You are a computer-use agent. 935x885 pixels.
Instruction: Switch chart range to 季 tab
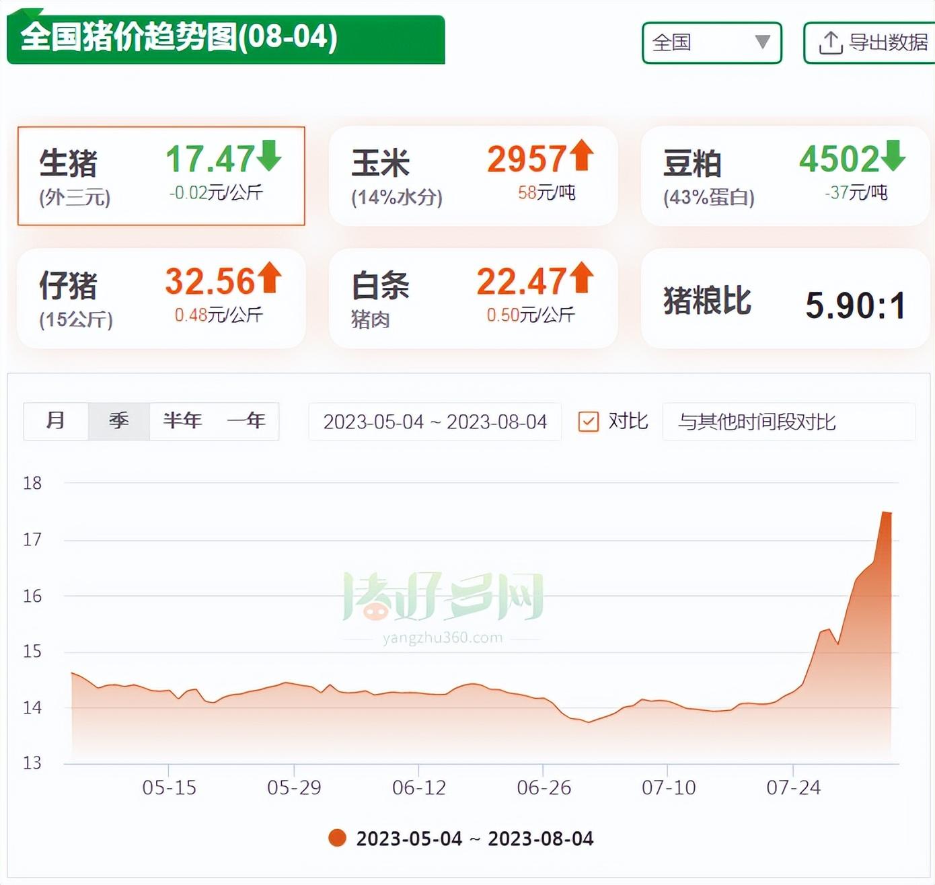point(119,421)
